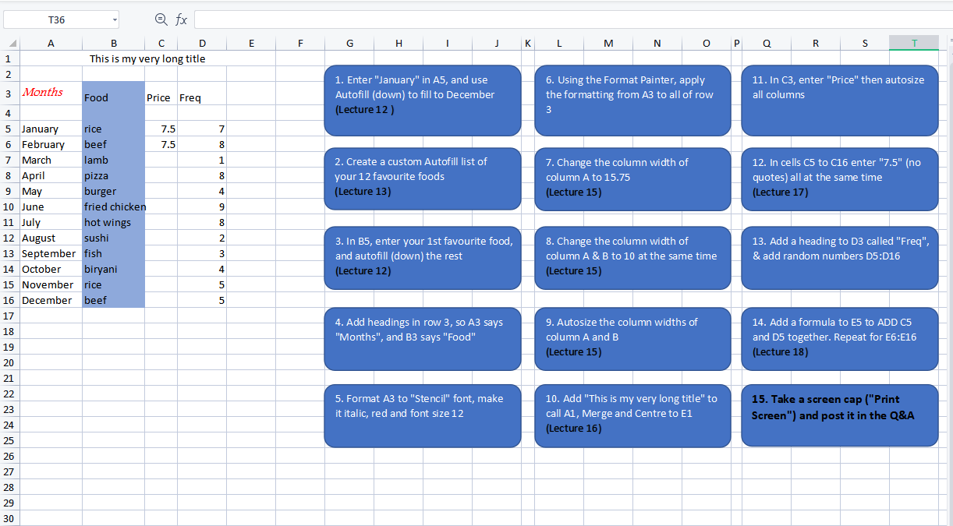This screenshot has width=953, height=526.
Task: Click the Insert Function fx icon
Action: (182, 20)
